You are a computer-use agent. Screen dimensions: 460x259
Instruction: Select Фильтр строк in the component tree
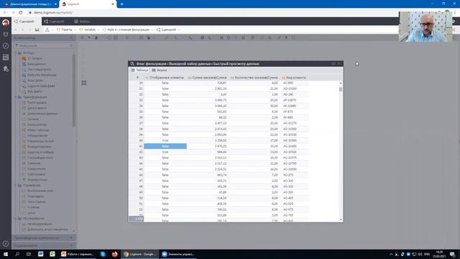click(x=37, y=180)
